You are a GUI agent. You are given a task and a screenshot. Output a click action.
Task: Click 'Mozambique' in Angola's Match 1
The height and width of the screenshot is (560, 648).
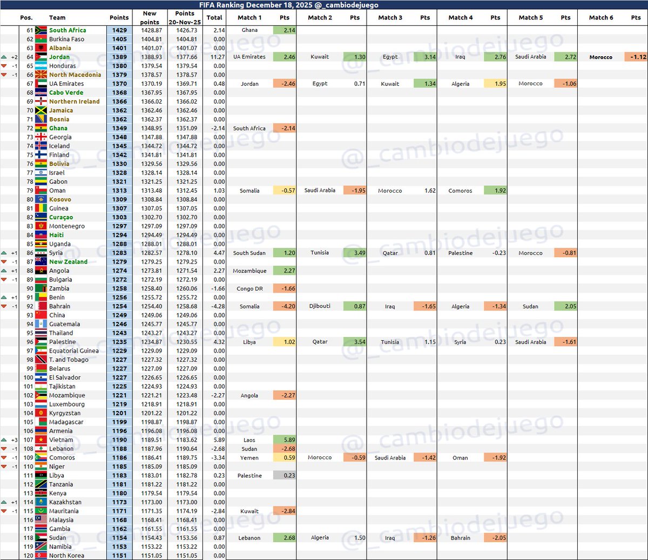coord(249,271)
